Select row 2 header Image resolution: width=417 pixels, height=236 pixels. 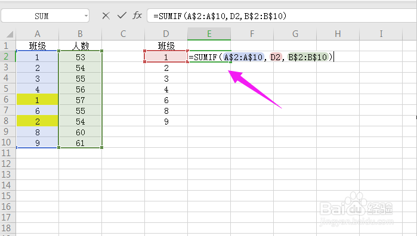click(8, 57)
